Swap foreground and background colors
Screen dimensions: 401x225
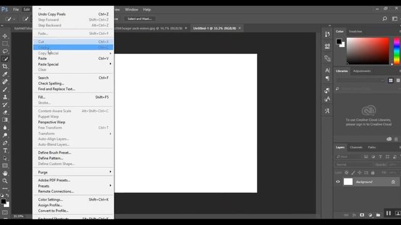(x=8, y=196)
